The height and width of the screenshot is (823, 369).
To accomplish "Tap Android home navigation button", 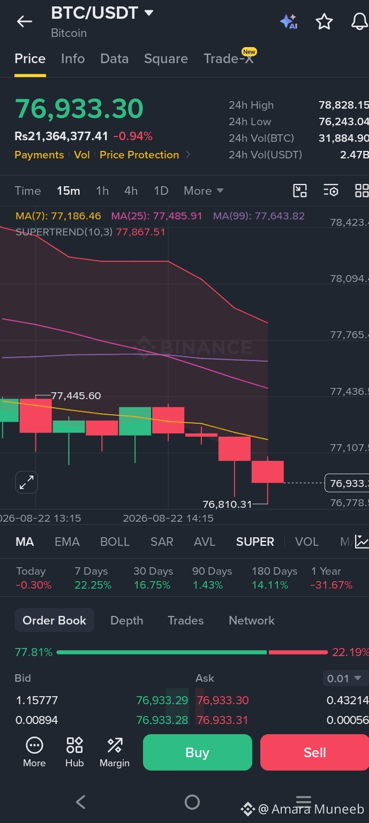I will 192,802.
